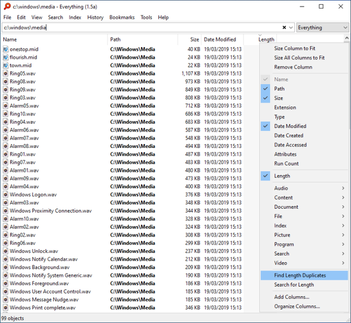The width and height of the screenshot is (351, 323).
Task: Click the Windows Unlock.wav file icon
Action: coord(5,251)
